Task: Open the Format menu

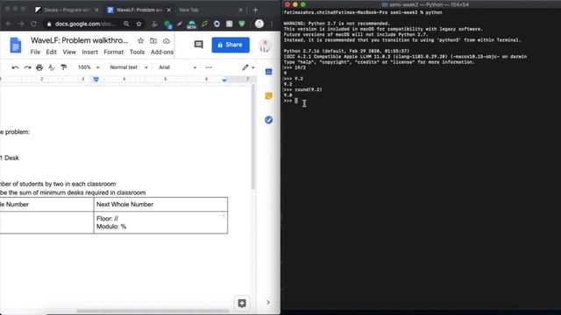Action: point(114,52)
